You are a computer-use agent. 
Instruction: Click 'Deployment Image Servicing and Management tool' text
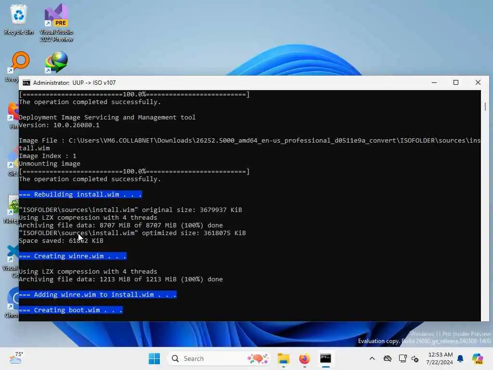(107, 118)
